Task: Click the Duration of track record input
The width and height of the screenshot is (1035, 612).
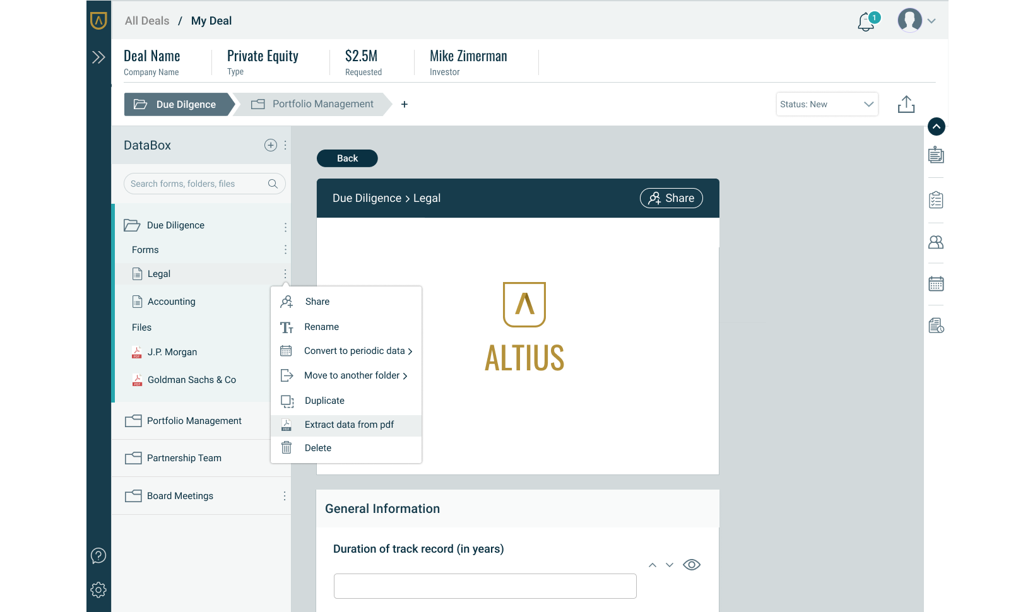Action: tap(485, 586)
